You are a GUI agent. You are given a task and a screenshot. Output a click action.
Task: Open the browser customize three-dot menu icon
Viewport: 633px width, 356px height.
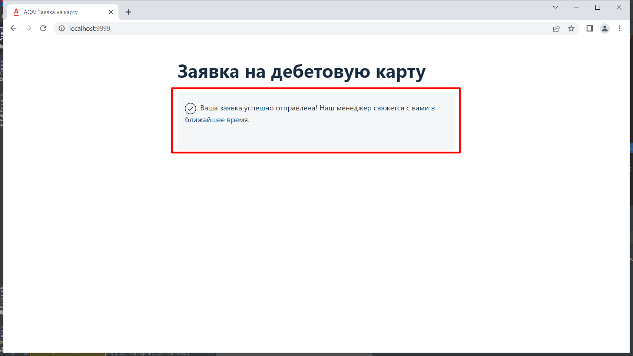coord(619,28)
